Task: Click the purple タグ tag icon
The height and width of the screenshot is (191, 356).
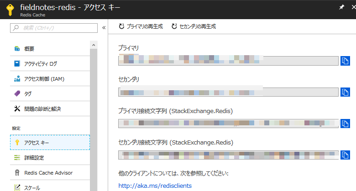Action: click(17, 93)
